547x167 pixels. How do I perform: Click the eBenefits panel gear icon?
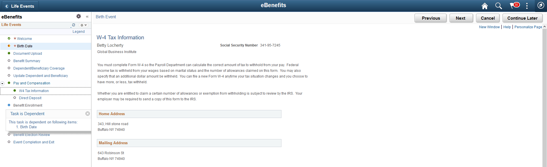coord(79,17)
